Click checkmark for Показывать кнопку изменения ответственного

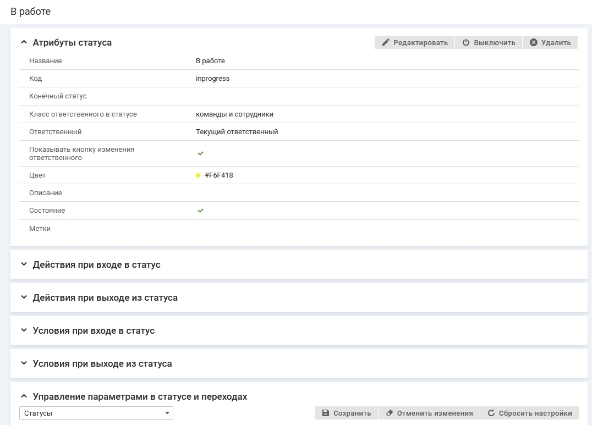tap(200, 153)
